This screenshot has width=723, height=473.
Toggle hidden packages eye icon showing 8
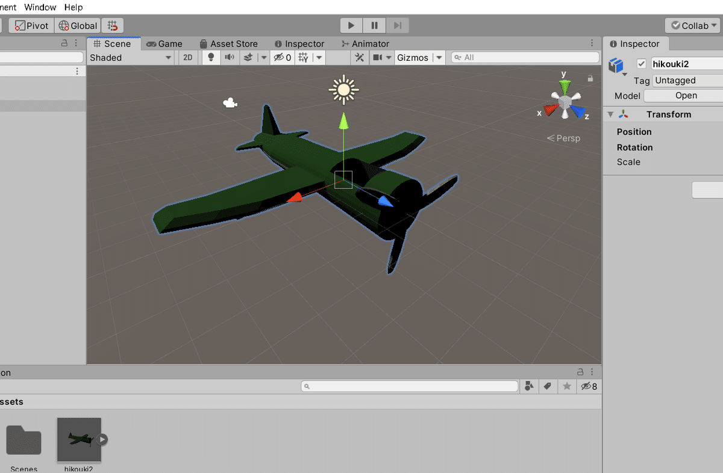[588, 386]
